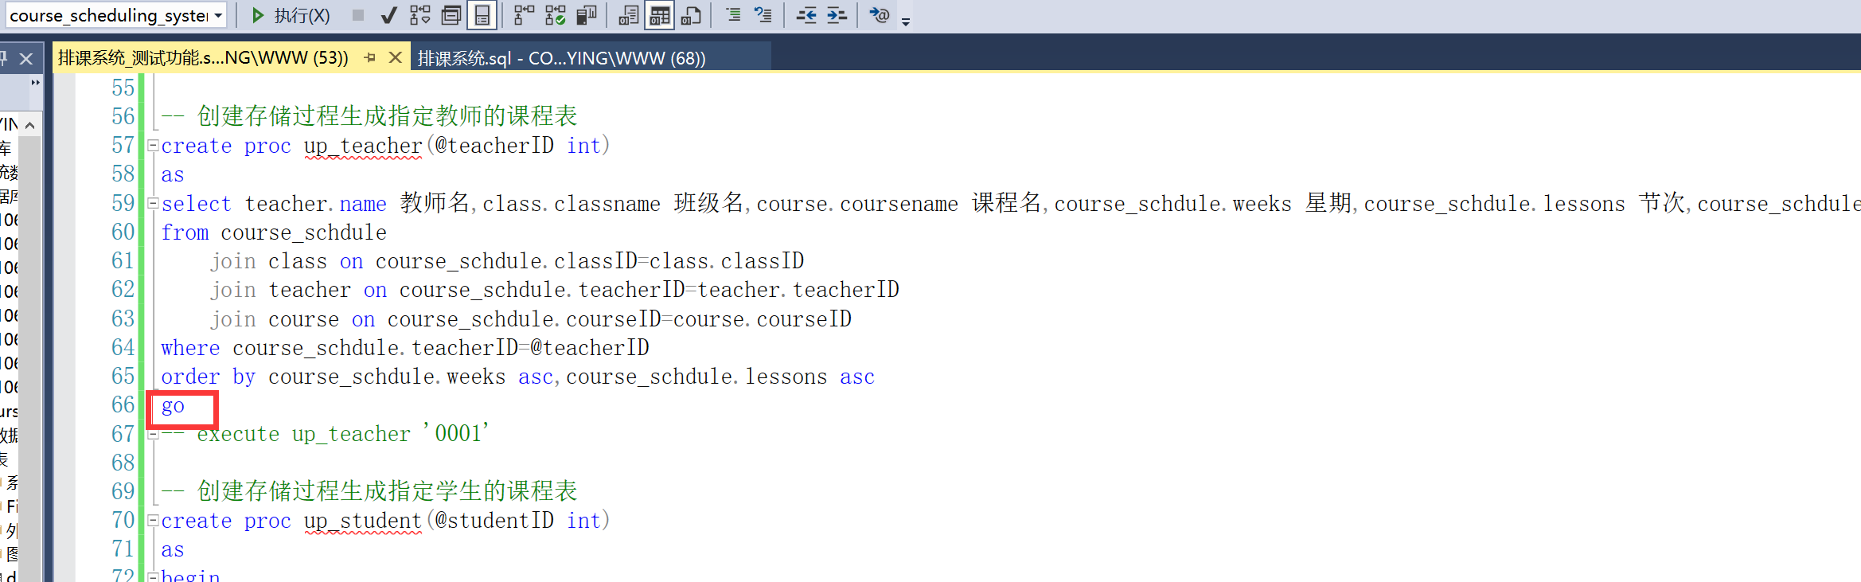Screen dimensions: 1861x582
Task: Click the Parse query checkmark icon
Action: tap(388, 15)
